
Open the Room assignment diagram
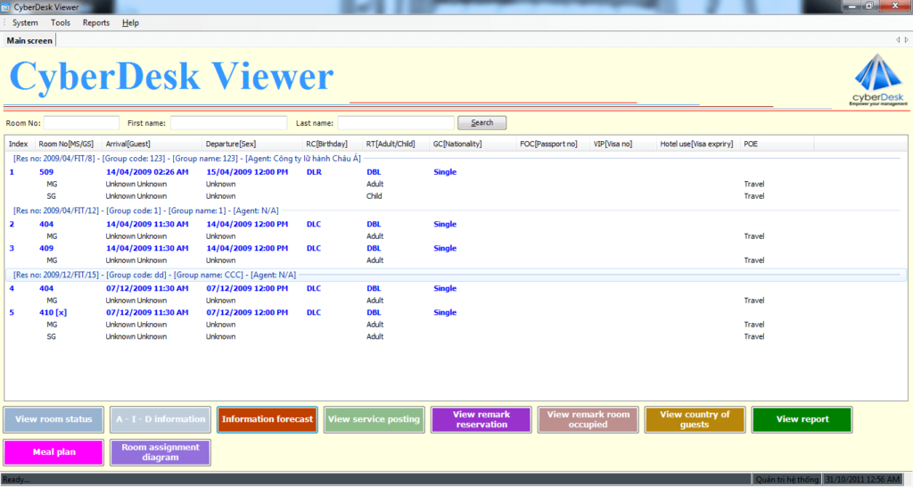click(x=160, y=452)
